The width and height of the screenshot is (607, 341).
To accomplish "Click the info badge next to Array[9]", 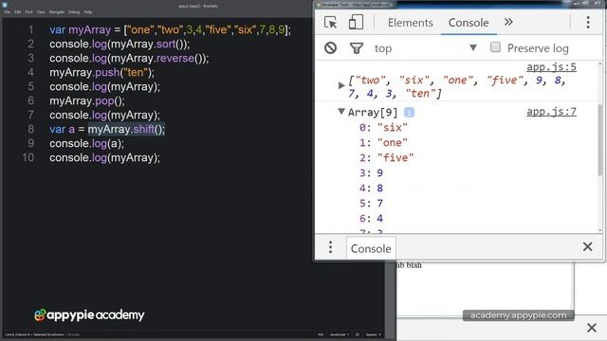I will coord(409,112).
